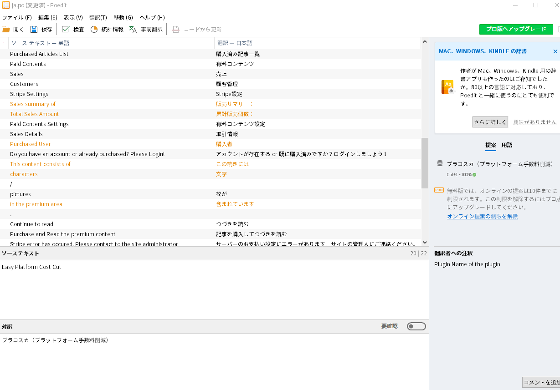Select the 'Purchased User' row
Screen dimensions: 560x390
211,144
